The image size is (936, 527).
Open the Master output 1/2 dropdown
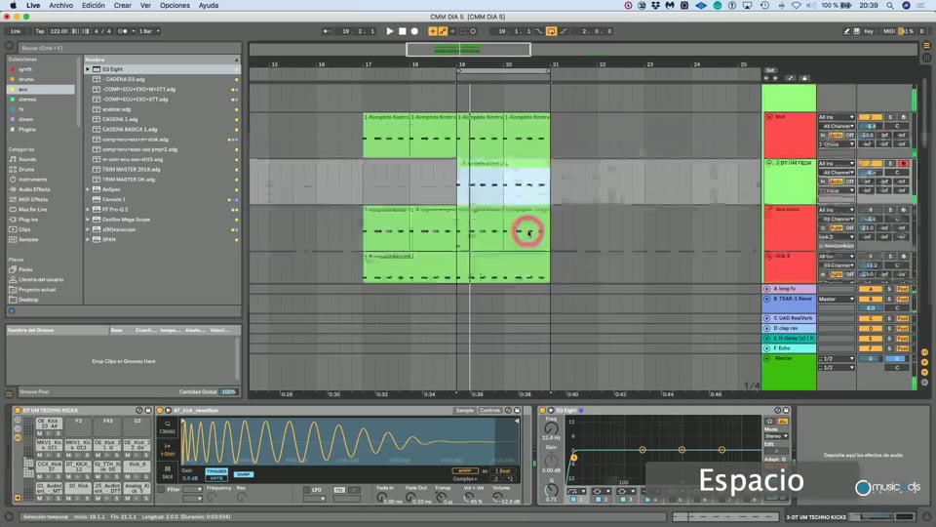tap(836, 358)
